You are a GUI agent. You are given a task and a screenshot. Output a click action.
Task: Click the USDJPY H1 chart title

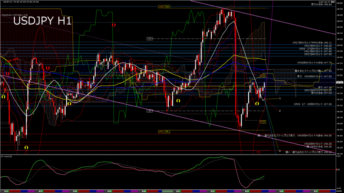coord(42,21)
